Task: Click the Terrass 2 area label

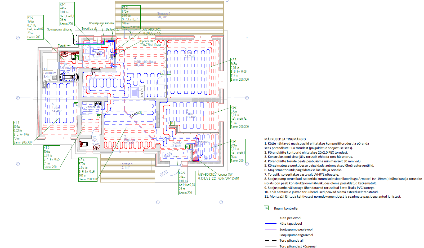Action: tap(164, 14)
